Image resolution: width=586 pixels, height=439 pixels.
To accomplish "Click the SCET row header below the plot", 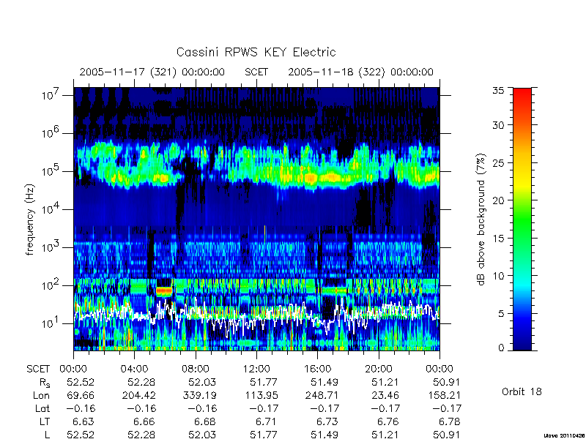I will [38, 369].
